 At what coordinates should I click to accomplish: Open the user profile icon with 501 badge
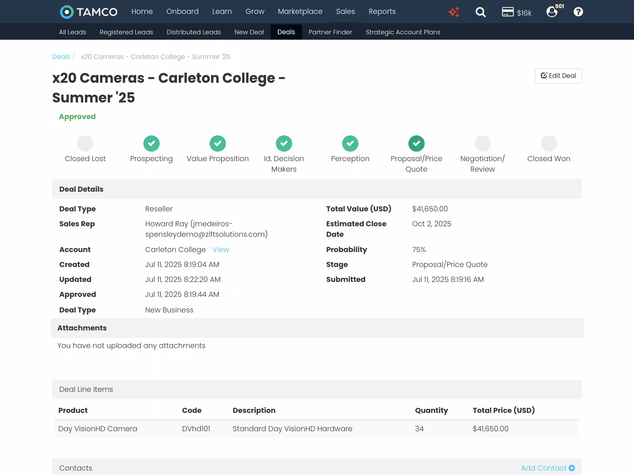click(552, 12)
